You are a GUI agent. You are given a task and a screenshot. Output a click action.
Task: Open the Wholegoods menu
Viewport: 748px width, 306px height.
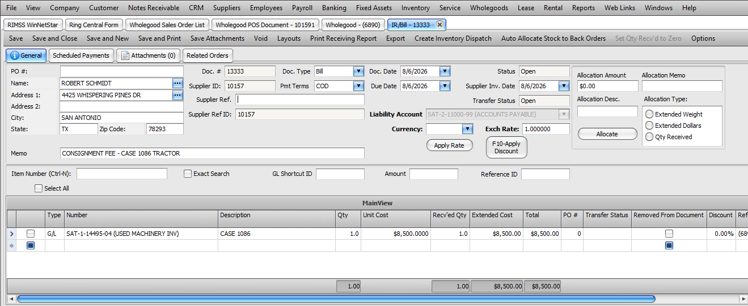pos(489,8)
